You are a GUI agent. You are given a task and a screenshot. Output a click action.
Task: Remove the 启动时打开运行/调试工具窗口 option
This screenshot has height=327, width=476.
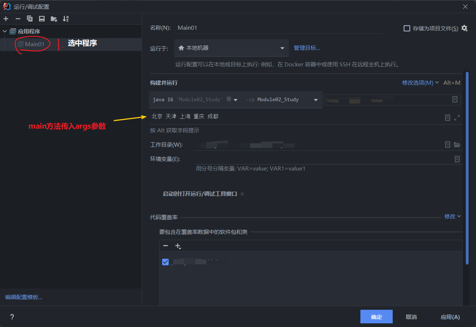coord(242,194)
